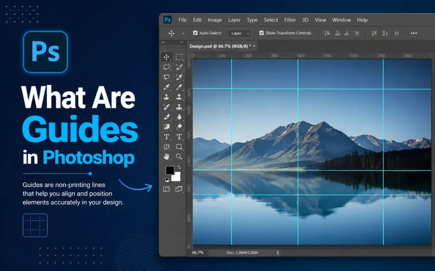
Task: Open the three-dots more options in options bar
Action: tap(414, 33)
